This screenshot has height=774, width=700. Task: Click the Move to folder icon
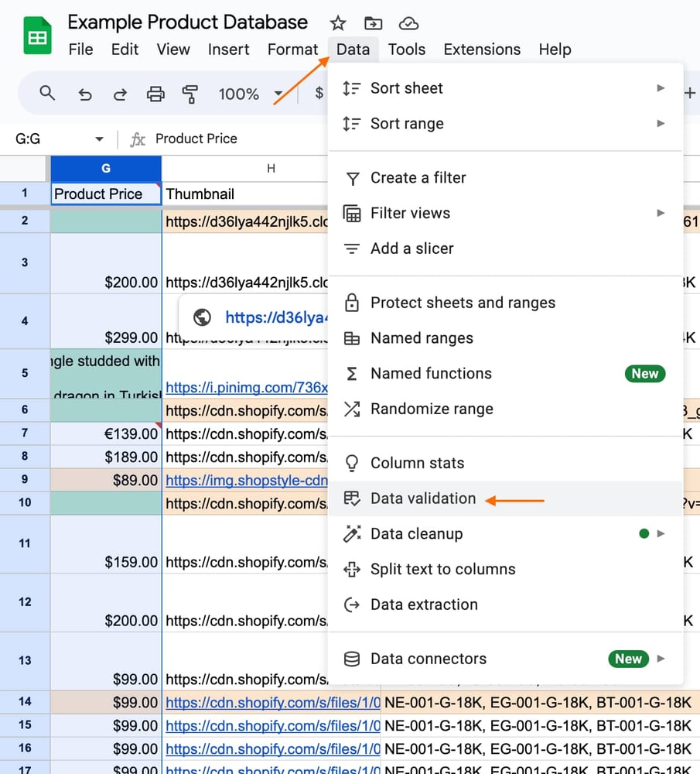point(374,23)
